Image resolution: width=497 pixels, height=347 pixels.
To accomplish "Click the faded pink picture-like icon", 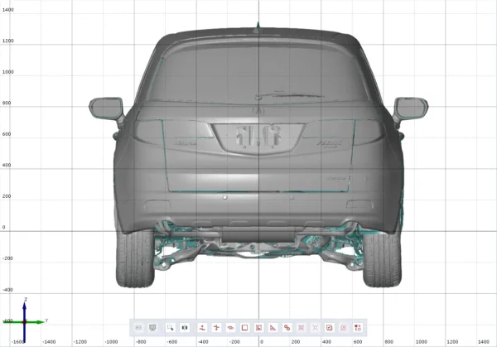I will tap(343, 327).
